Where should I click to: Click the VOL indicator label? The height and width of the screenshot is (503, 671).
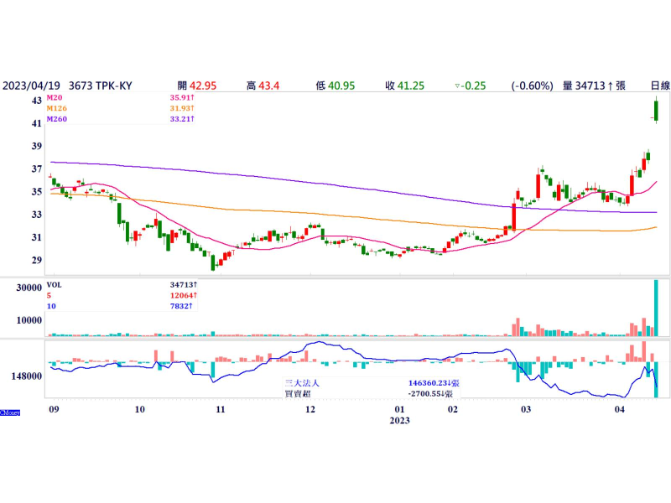point(54,285)
